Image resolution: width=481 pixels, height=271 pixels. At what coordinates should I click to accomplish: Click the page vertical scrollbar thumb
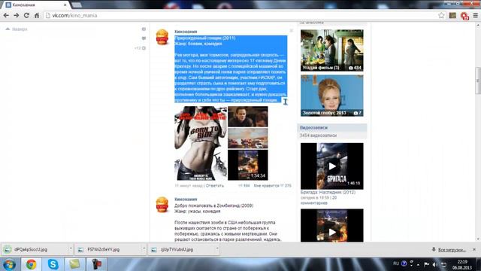click(478, 81)
